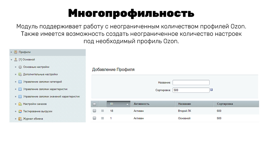Click the Журнал обмена icon
Screen dimensions: 263x148
(x=20, y=118)
